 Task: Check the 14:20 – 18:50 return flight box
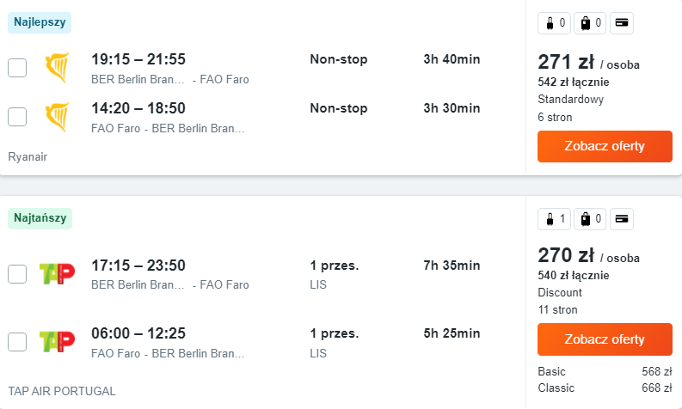(x=17, y=117)
